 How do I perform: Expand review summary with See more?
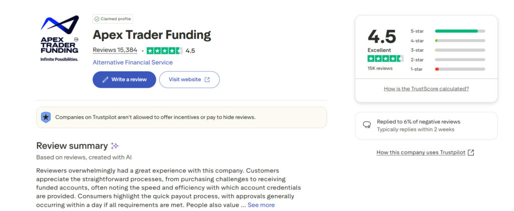pyautogui.click(x=261, y=205)
